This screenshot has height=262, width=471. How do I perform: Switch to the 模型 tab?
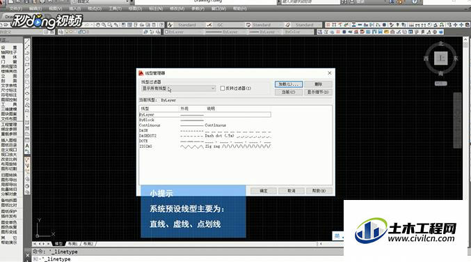[x=58, y=244]
